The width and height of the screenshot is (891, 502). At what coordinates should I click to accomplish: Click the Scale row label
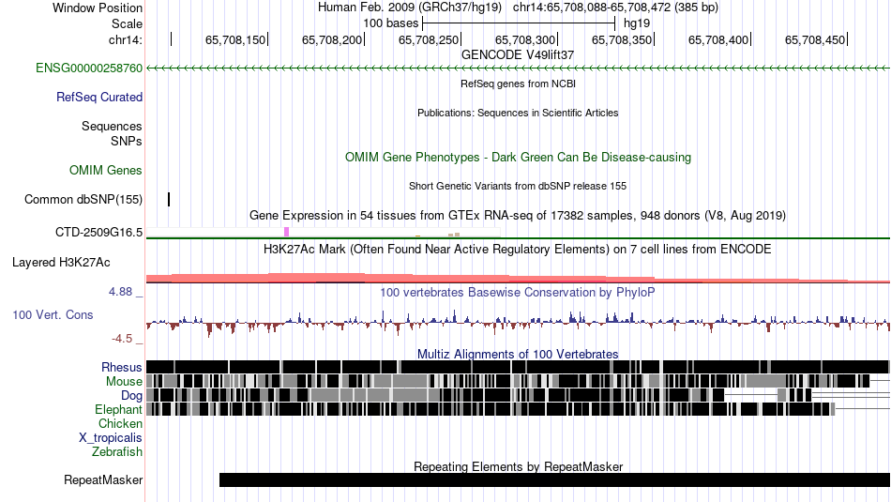tap(127, 23)
